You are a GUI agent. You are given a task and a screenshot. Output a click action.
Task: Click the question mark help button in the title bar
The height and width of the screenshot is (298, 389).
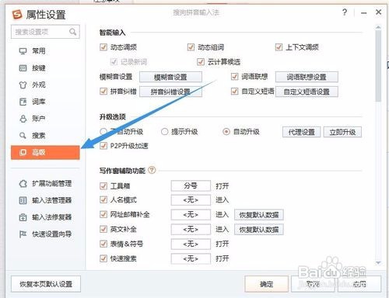(x=345, y=12)
